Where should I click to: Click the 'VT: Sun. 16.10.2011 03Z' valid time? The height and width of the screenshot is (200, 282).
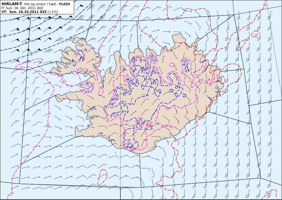tap(24, 12)
